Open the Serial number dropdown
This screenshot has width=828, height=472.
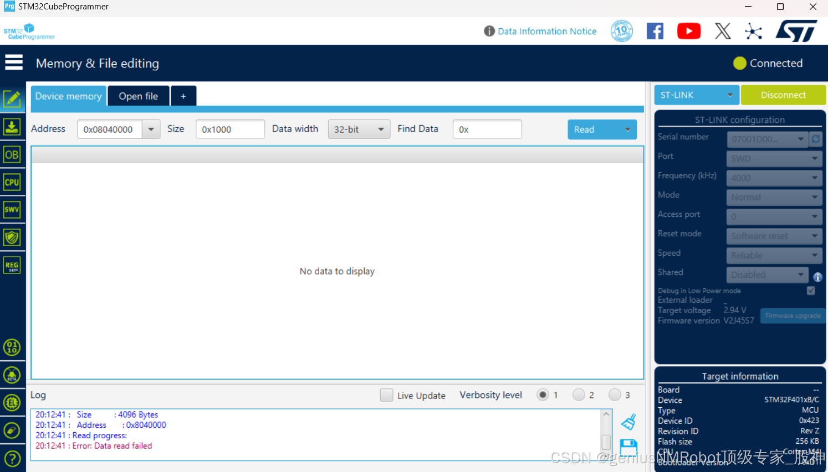768,139
